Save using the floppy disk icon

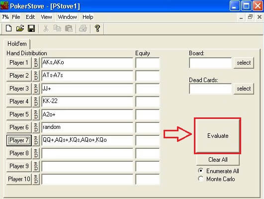click(31, 28)
